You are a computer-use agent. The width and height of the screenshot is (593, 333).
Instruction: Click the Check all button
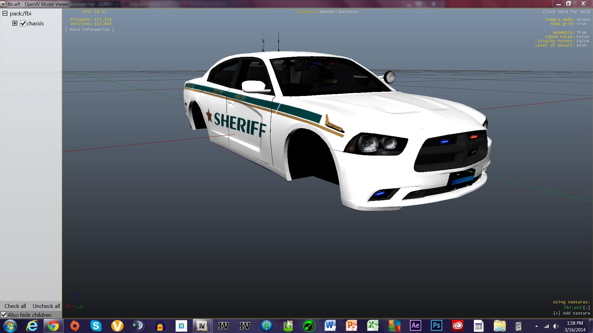click(x=15, y=306)
